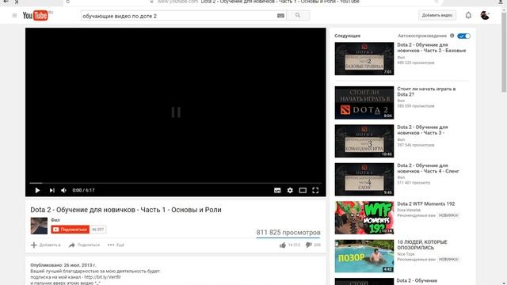This screenshot has height=285, width=507.
Task: Open title 10 ЛЮДЕЙ, КОТОРЫЕ ОПОЗОРИЛИСЬ
Action: point(422,245)
